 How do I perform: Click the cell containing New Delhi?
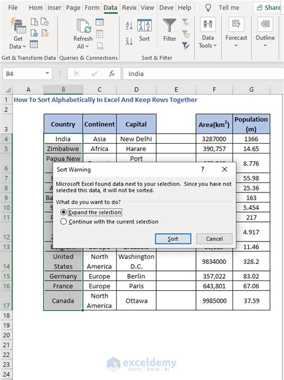(x=136, y=139)
